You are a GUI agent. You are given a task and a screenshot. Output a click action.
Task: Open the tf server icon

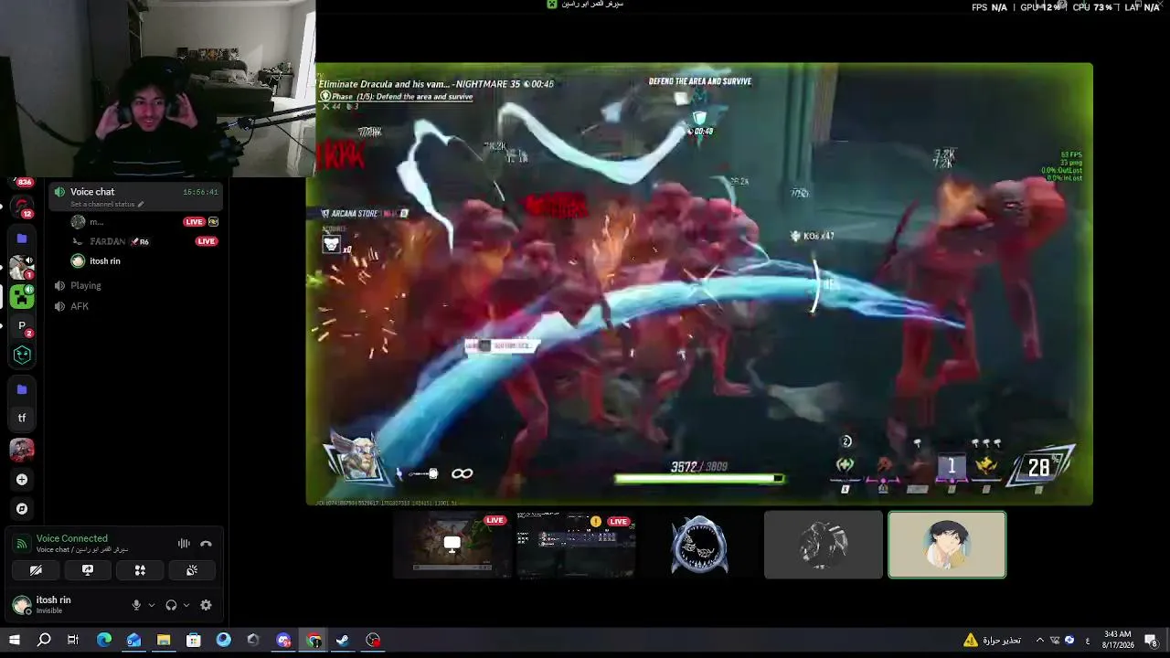[22, 419]
